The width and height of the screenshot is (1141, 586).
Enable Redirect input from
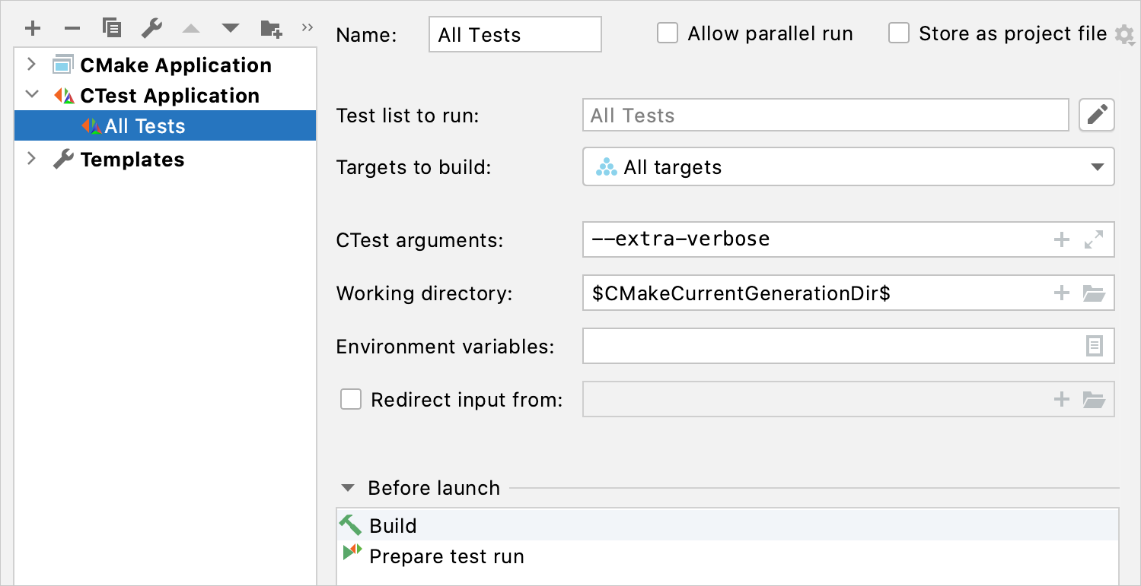350,399
